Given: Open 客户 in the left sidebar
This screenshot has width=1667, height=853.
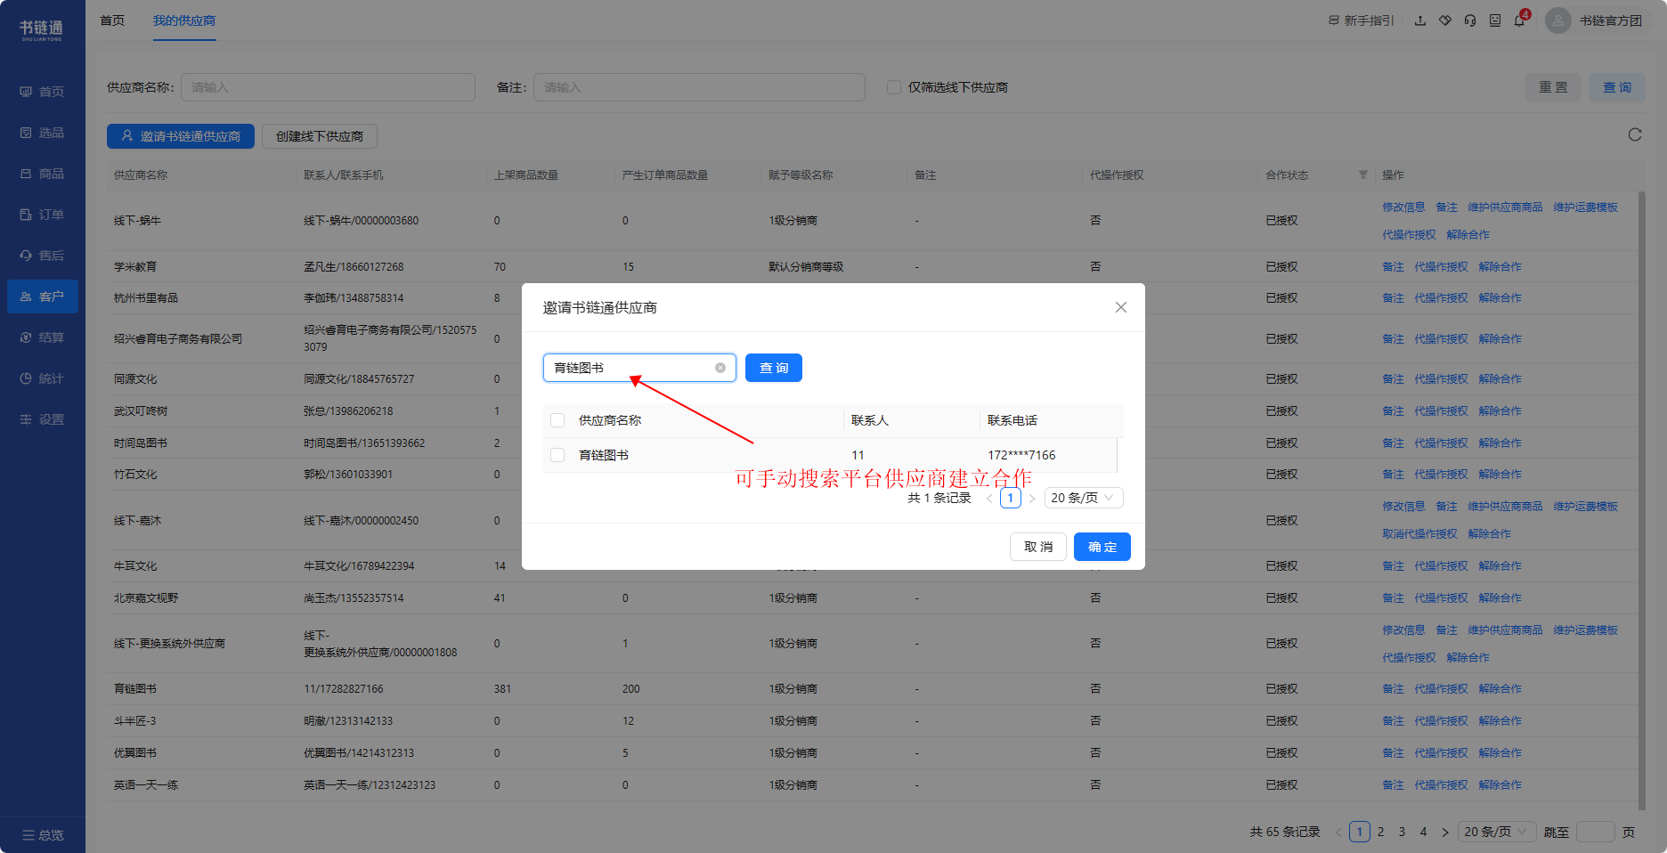Looking at the screenshot, I should click(43, 297).
